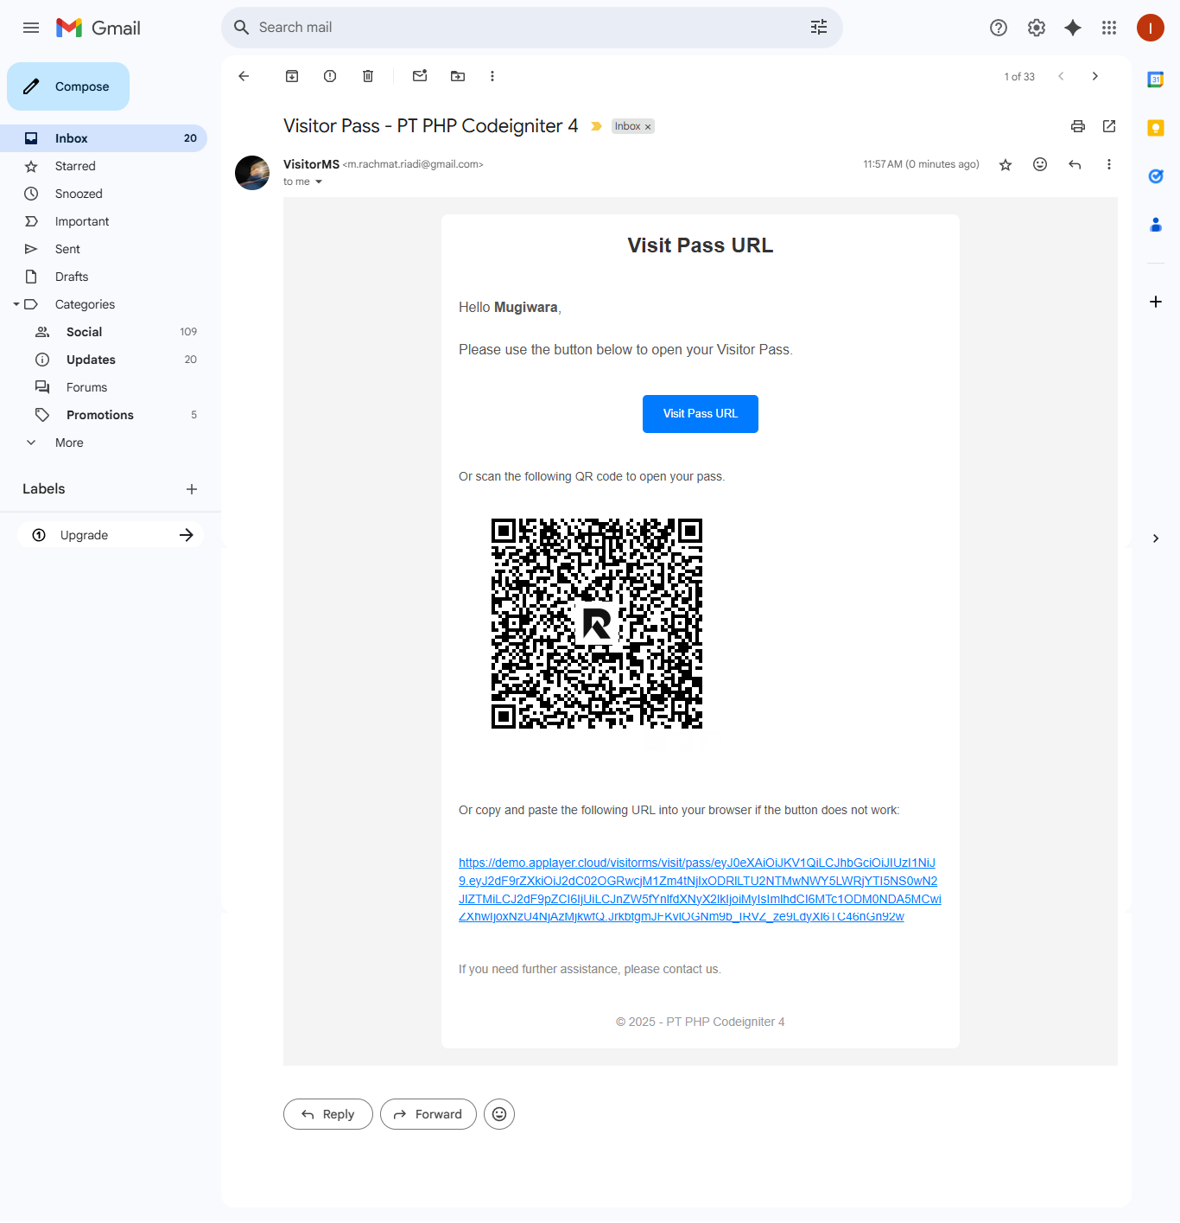Open Contacts side panel

(1156, 225)
